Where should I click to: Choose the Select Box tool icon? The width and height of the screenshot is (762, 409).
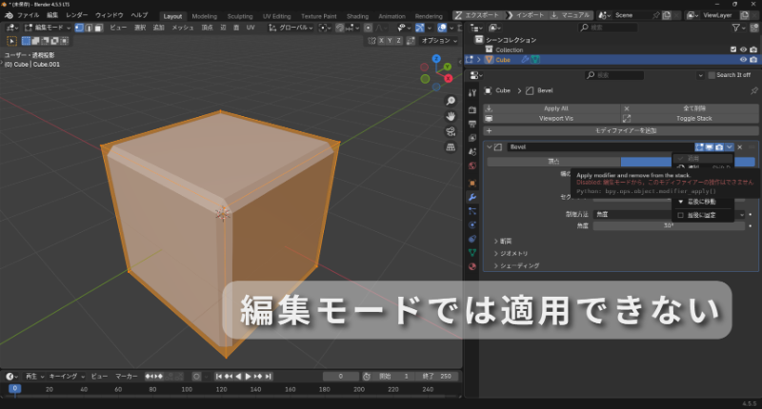[11, 41]
